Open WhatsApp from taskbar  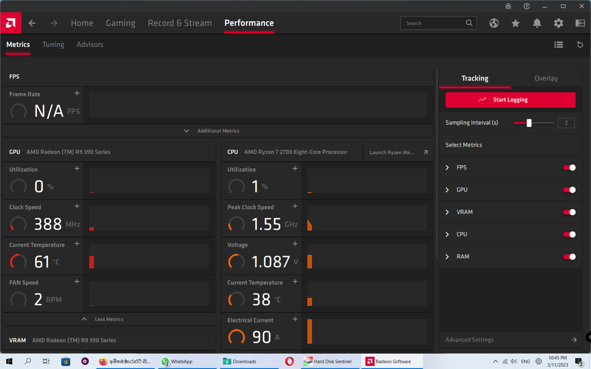pyautogui.click(x=187, y=361)
